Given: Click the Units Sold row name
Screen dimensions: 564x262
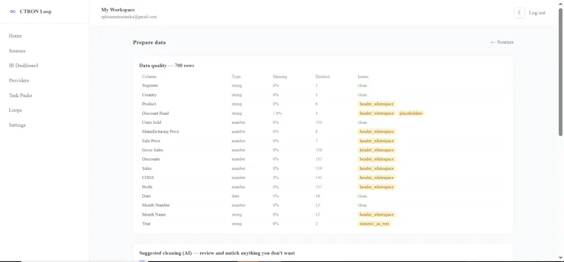Looking at the screenshot, I should click(x=152, y=122).
